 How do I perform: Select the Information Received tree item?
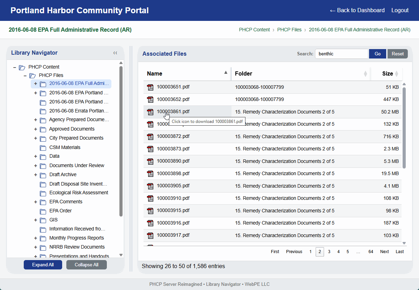point(77,229)
